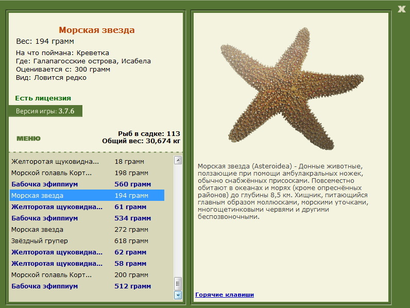Click the scrollbar up arrow in fish list

(x=178, y=160)
